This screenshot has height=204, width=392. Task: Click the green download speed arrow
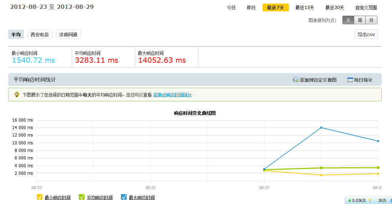[349, 200]
